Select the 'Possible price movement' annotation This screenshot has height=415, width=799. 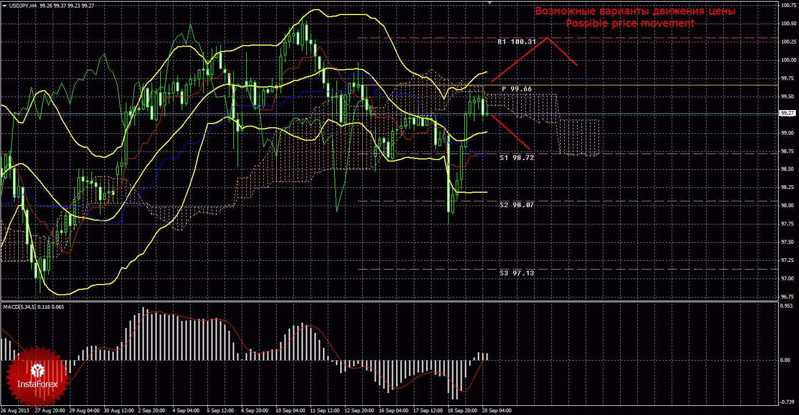pos(630,24)
